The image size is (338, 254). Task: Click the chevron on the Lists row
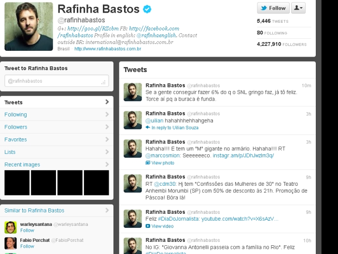point(107,152)
